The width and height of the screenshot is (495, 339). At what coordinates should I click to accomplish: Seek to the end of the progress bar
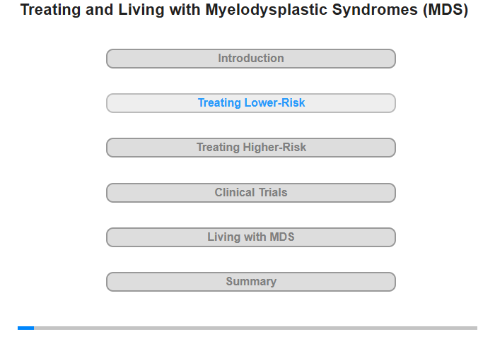point(476,328)
